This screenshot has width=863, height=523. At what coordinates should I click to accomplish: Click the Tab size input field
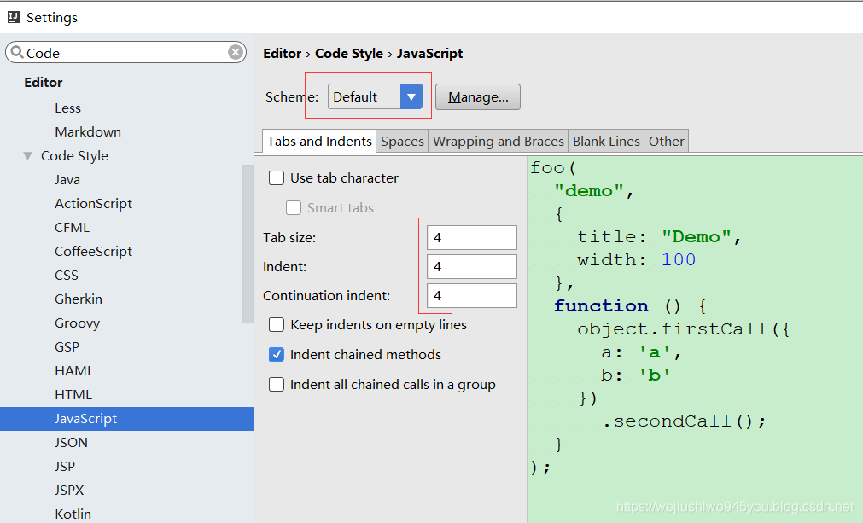[x=472, y=237]
